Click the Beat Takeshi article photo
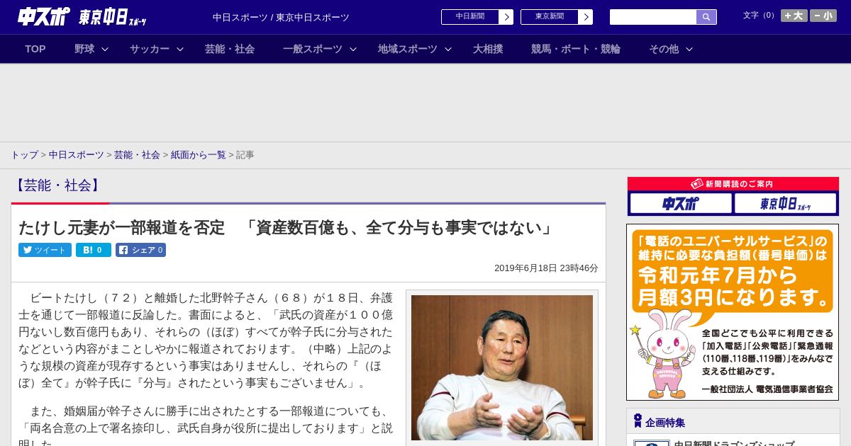Image resolution: width=851 pixels, height=446 pixels. [x=502, y=367]
